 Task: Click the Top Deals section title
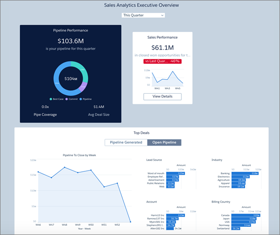point(141,133)
